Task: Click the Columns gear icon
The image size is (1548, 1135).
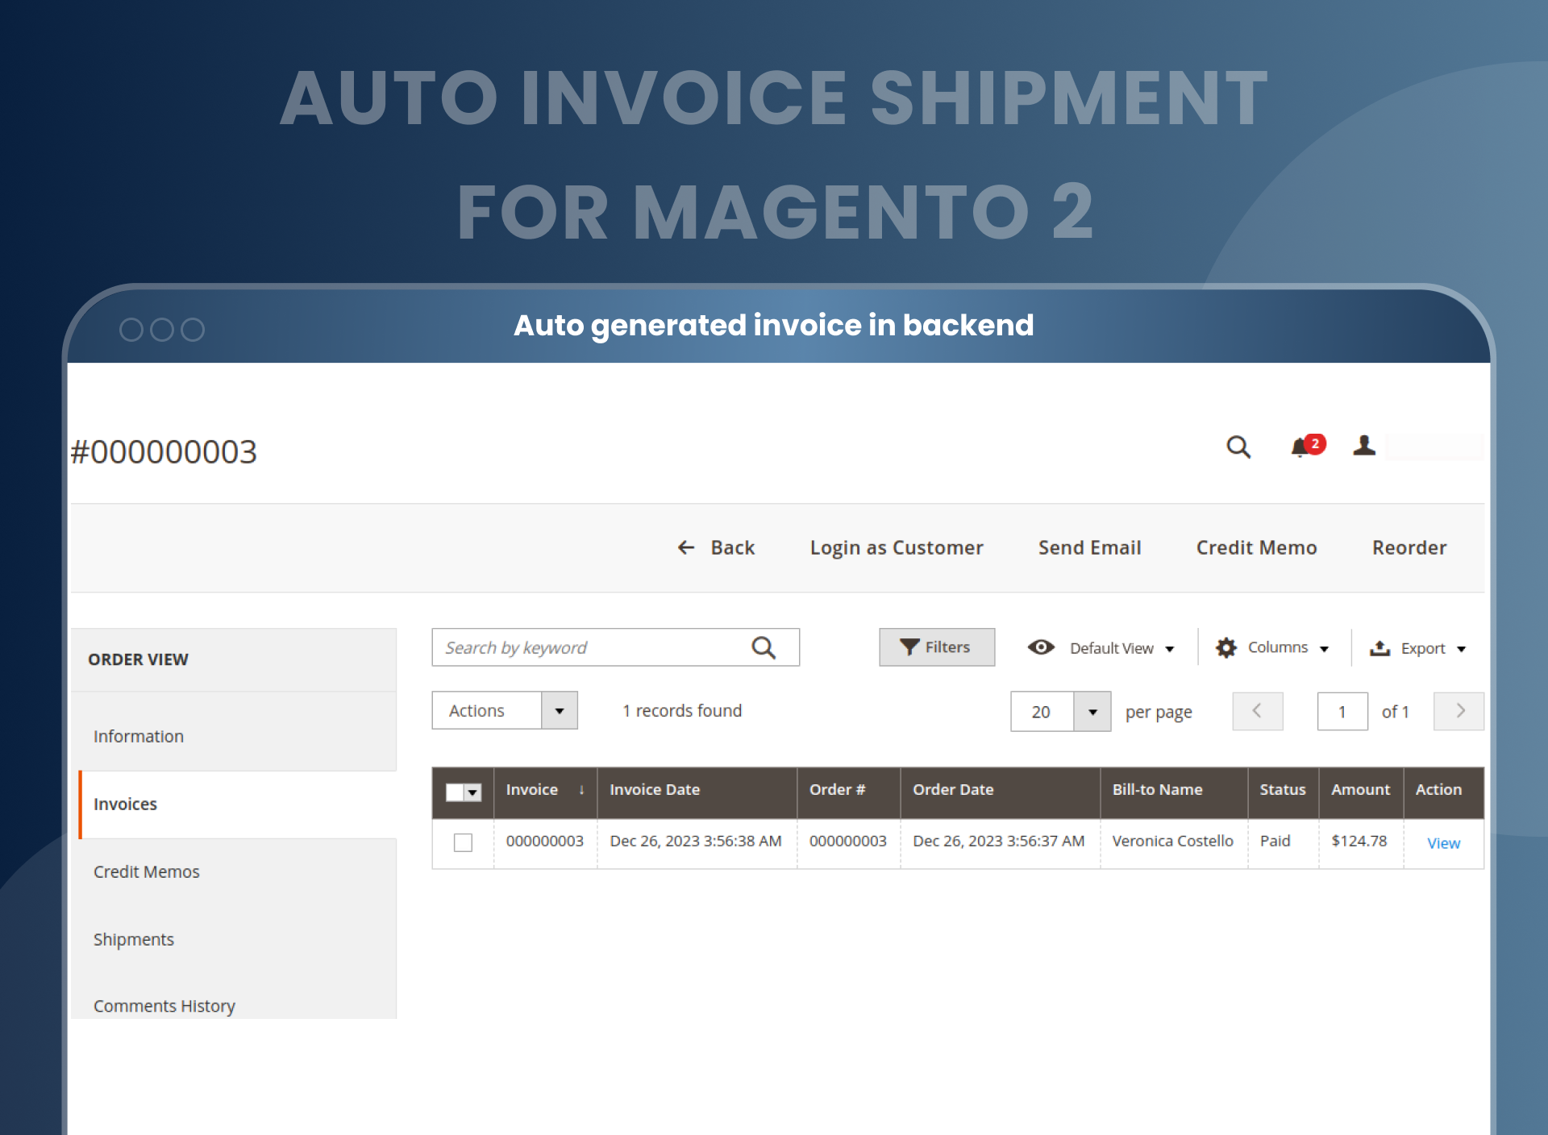Action: point(1226,647)
